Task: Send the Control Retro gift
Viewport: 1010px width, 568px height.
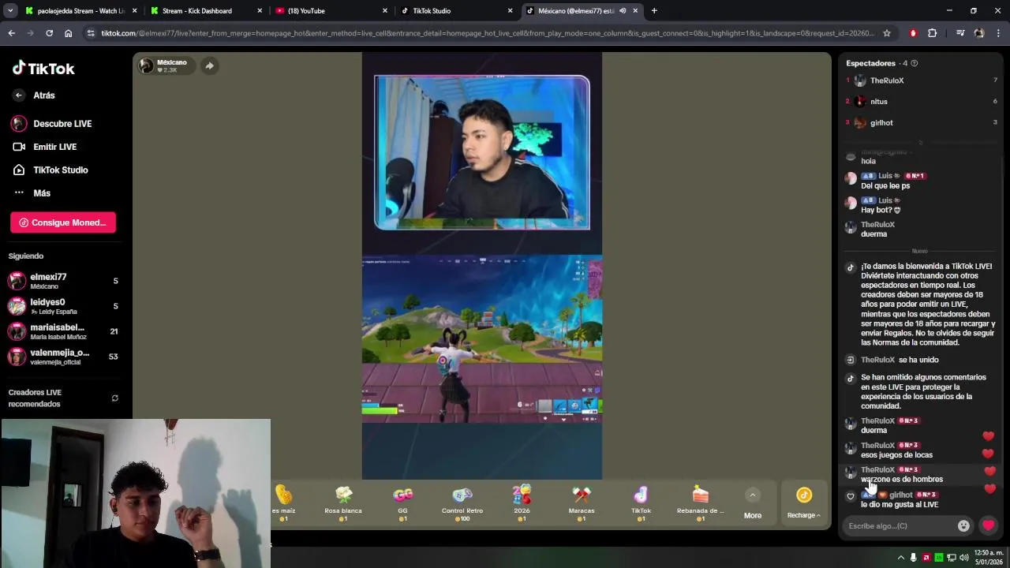Action: [462, 503]
